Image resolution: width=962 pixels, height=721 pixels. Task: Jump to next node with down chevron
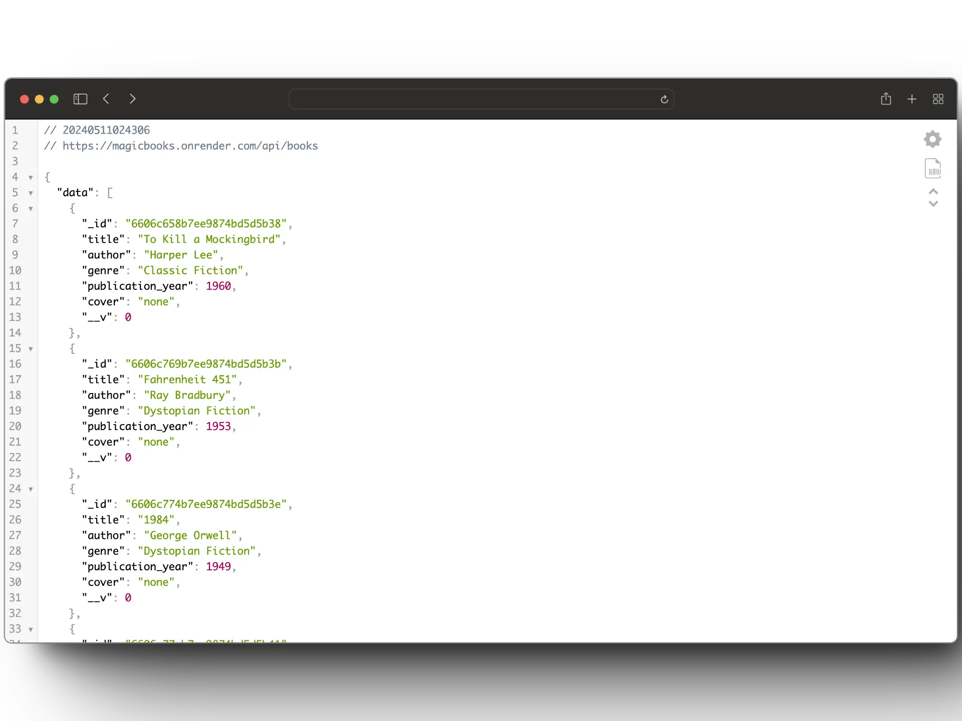coord(932,204)
